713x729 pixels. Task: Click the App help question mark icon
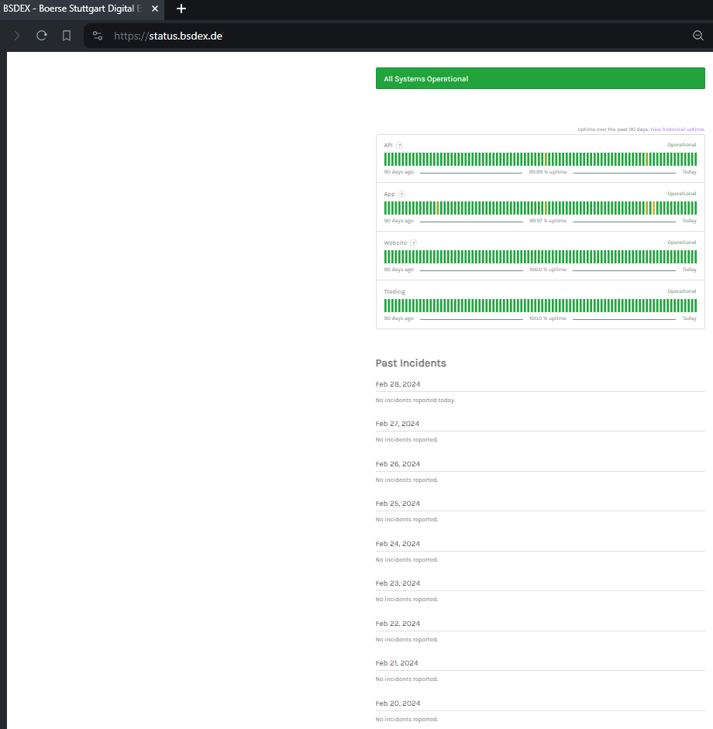pos(401,194)
